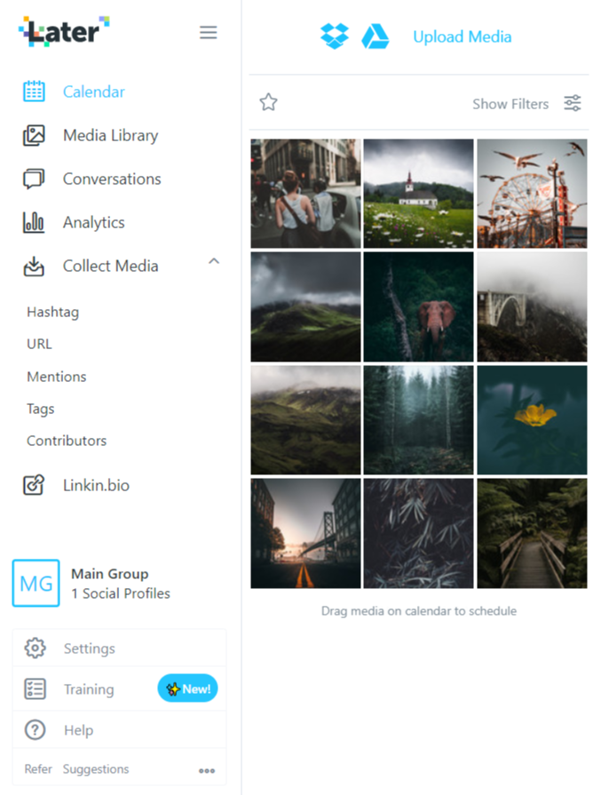593x795 pixels.
Task: Select Contributors under Collect Media
Action: point(67,441)
